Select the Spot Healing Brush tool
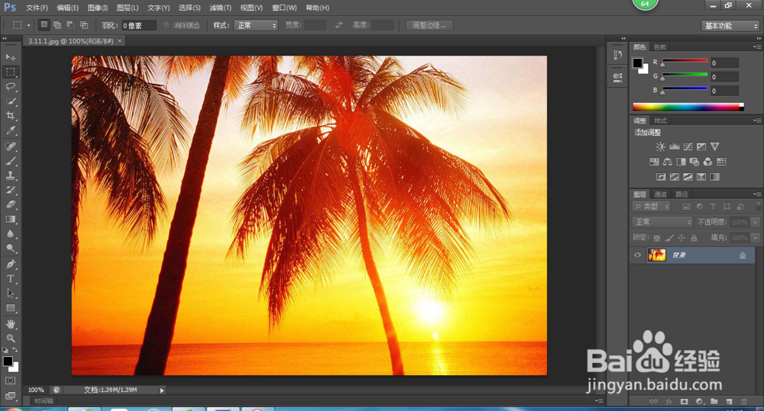The image size is (764, 411). coord(10,146)
